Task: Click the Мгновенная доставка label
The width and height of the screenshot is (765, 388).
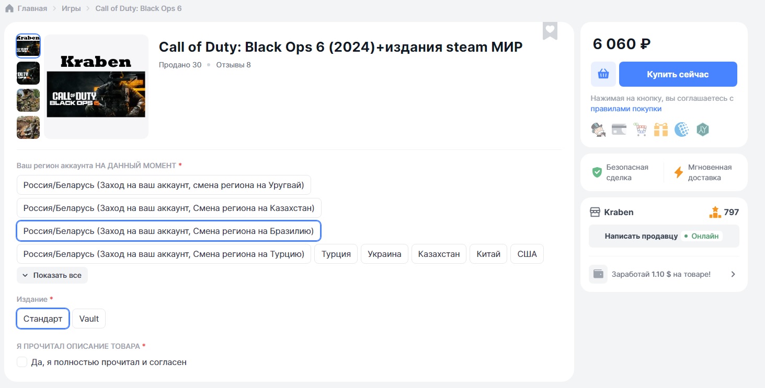Action: coord(710,172)
